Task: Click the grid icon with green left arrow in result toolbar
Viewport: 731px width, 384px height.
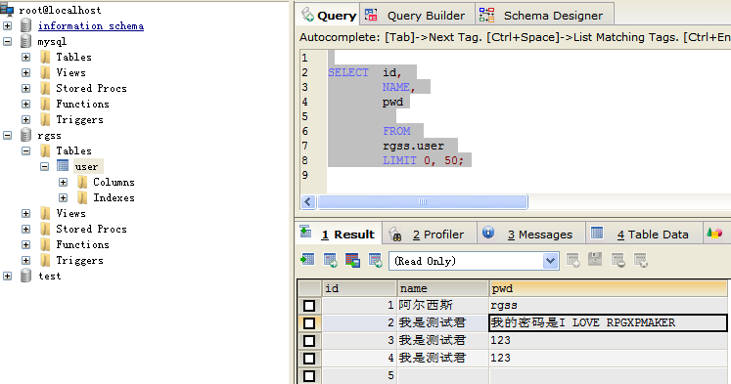Action: pos(307,259)
